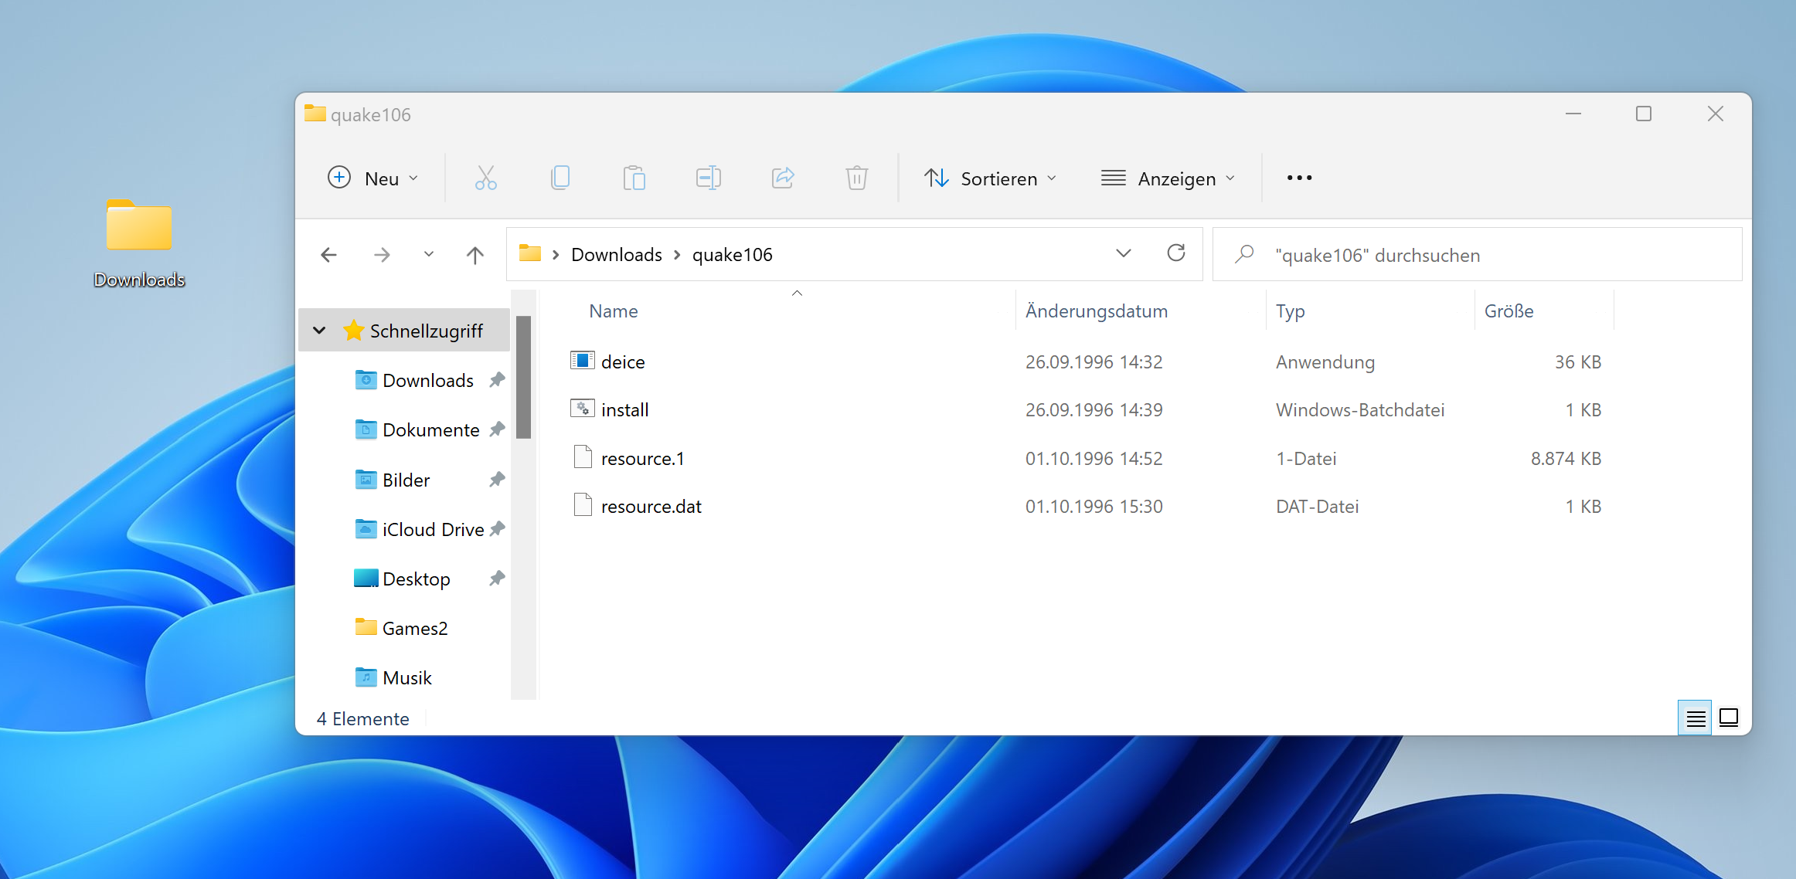Viewport: 1796px width, 879px height.
Task: Click the pin icon beside sidebar Desktop
Action: pos(497,579)
